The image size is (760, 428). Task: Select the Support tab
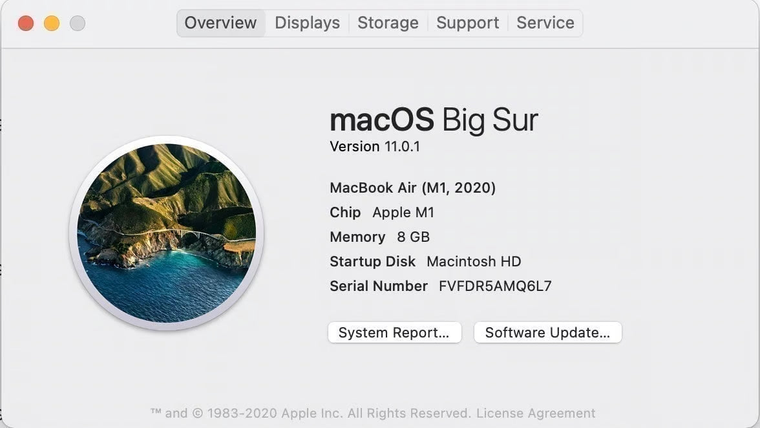click(x=467, y=23)
